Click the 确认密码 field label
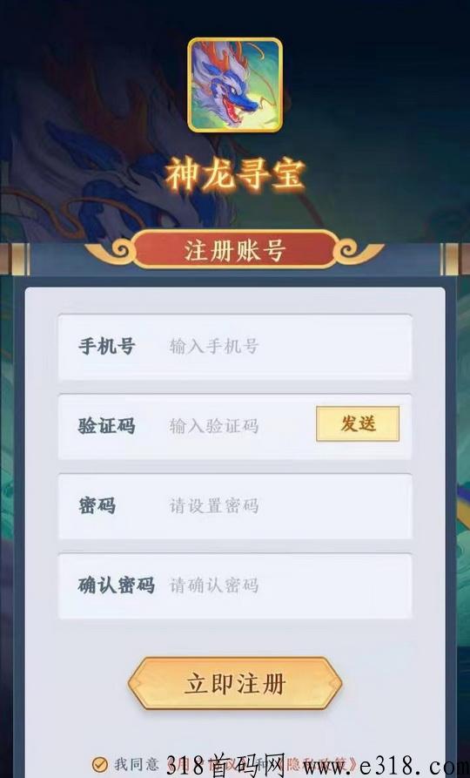Screen dimensions: 470x778 [117, 585]
